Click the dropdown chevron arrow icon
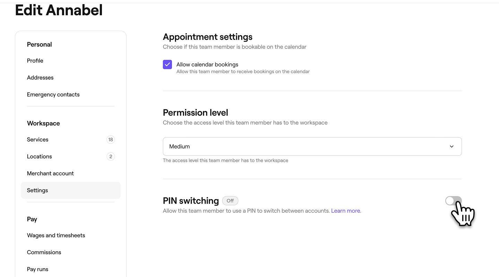This screenshot has height=277, width=499. pyautogui.click(x=452, y=146)
